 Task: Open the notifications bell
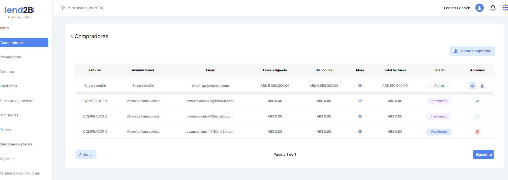pyautogui.click(x=493, y=8)
